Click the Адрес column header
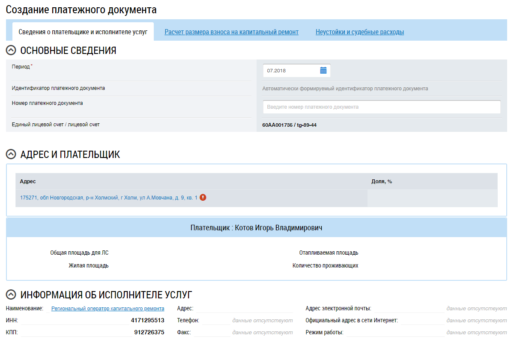This screenshot has height=348, width=514. click(x=28, y=181)
